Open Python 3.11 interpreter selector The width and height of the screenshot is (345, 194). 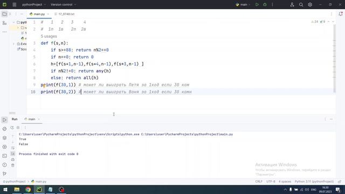point(314,182)
